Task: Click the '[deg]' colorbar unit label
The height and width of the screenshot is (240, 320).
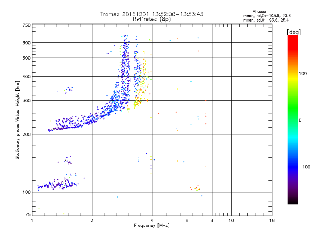Action: pos(294,32)
